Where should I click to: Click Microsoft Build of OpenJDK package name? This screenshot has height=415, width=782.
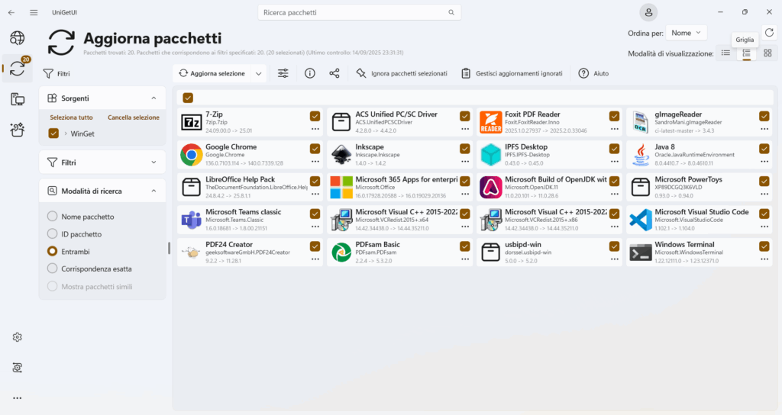pyautogui.click(x=556, y=179)
